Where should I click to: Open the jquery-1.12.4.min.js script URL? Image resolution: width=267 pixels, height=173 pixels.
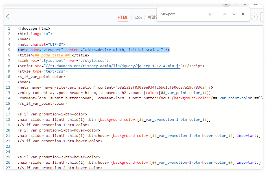[x=113, y=66]
